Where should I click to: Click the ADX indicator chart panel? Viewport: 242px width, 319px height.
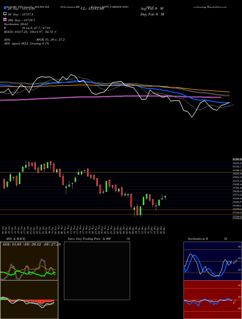(x=29, y=261)
